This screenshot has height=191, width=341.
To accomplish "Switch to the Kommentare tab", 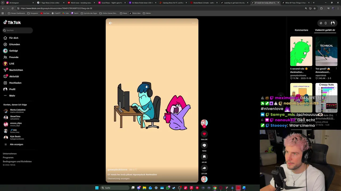I will tap(301, 30).
